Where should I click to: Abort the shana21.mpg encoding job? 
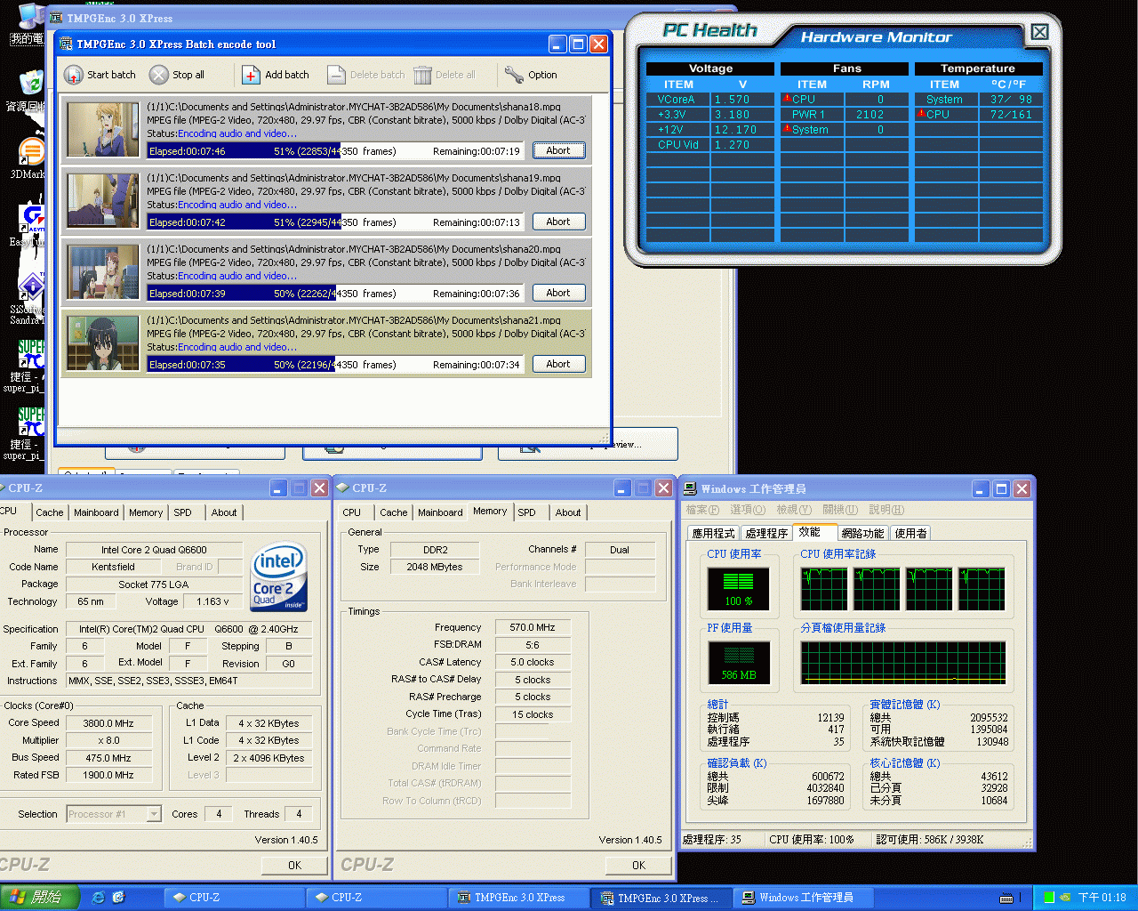pos(558,364)
